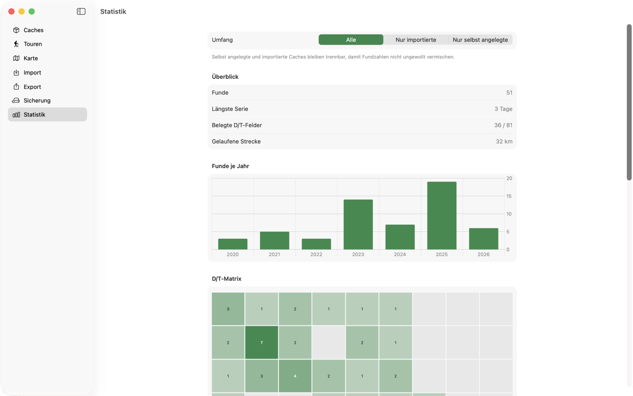Click the Umfang label
Viewport: 633px width, 396px height.
(222, 40)
